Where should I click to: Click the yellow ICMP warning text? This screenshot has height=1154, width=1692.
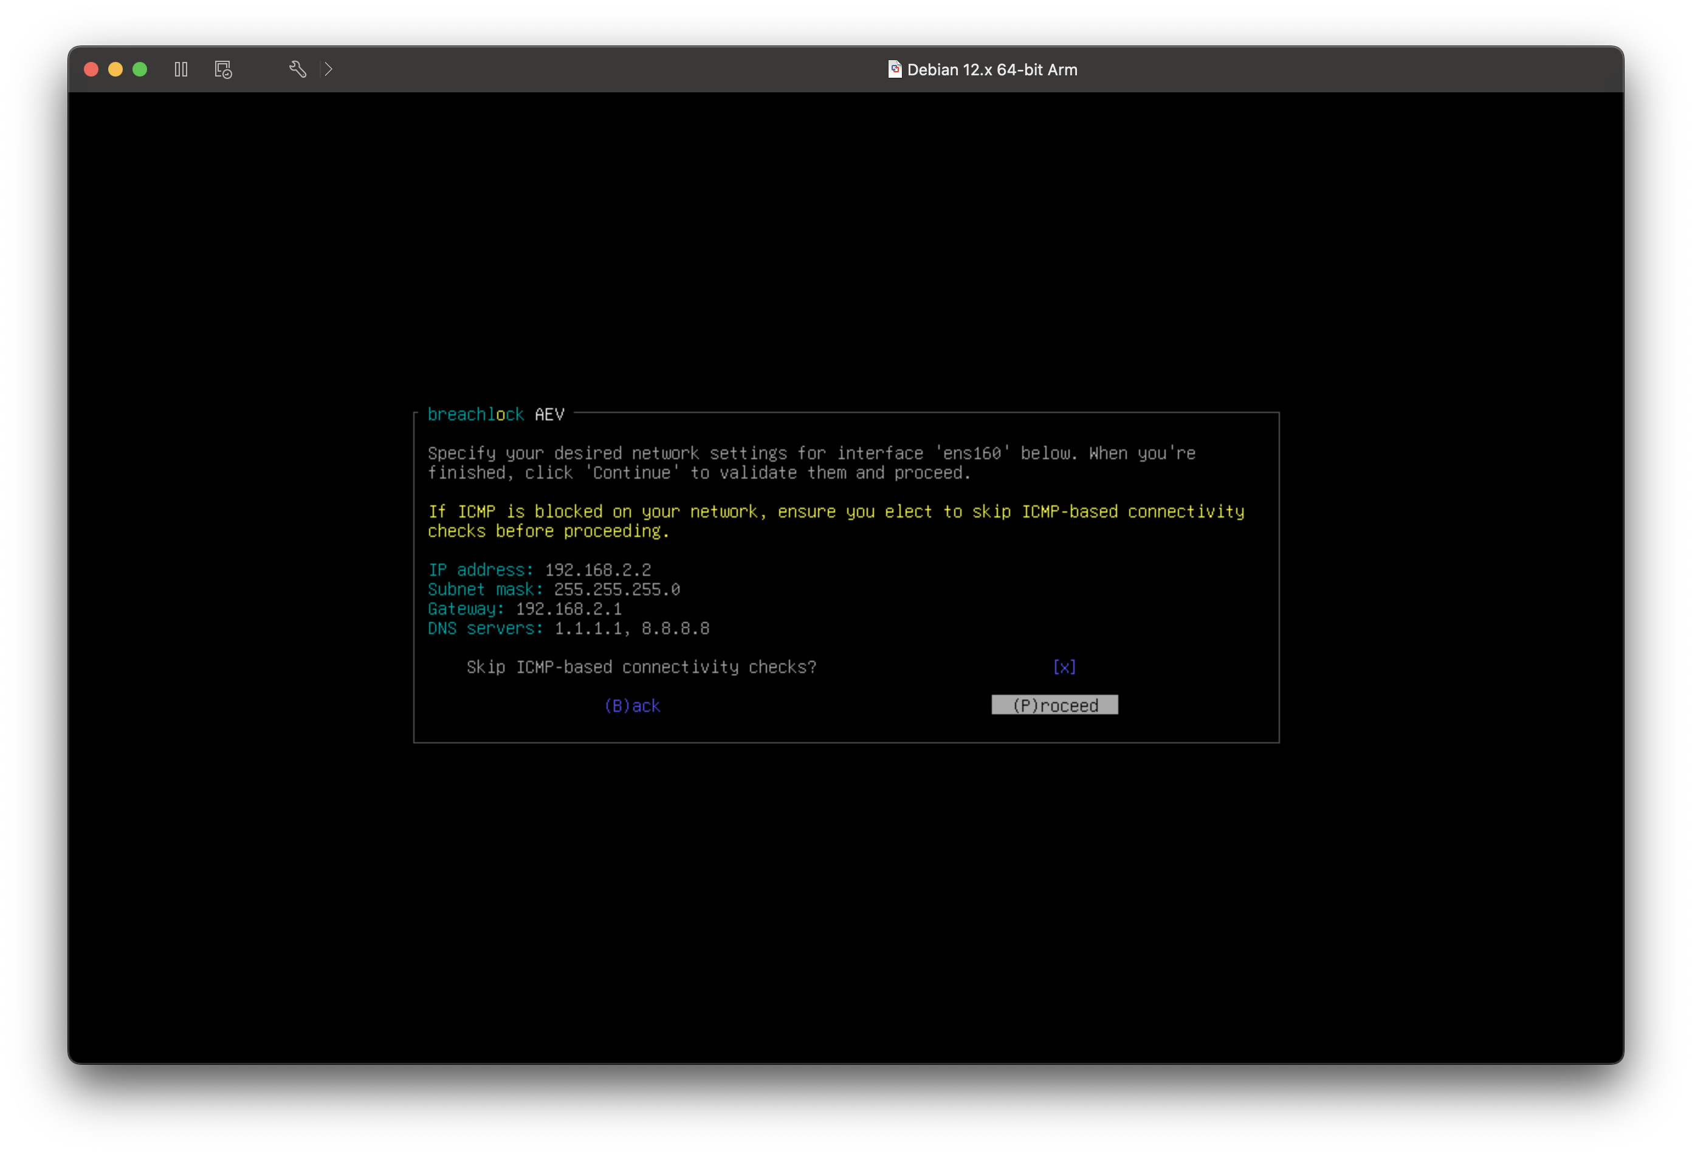click(836, 521)
